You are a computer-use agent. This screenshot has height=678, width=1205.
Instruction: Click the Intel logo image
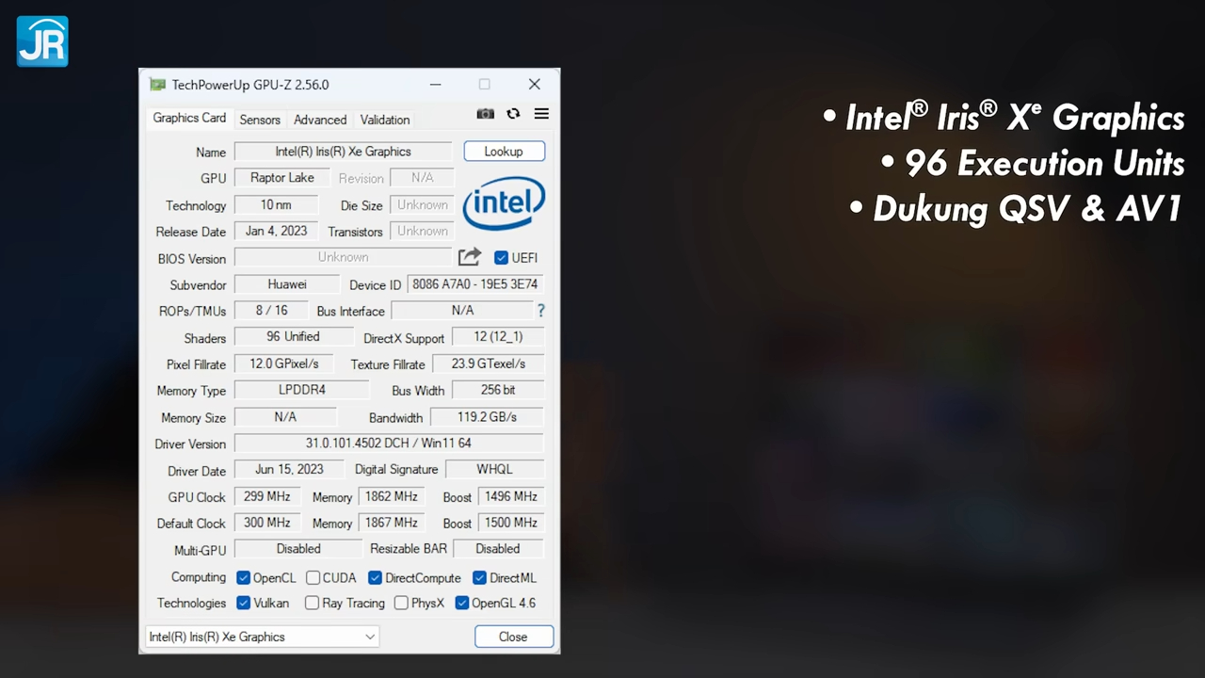504,203
